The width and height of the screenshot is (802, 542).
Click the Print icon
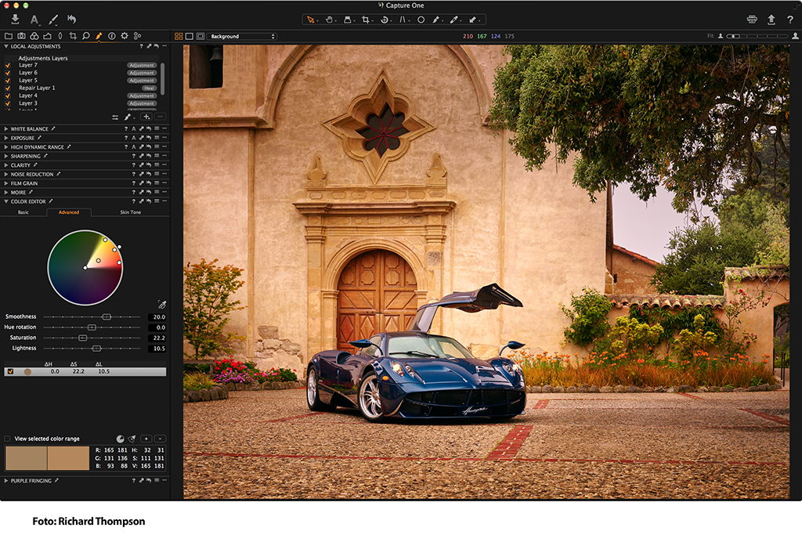pos(752,20)
